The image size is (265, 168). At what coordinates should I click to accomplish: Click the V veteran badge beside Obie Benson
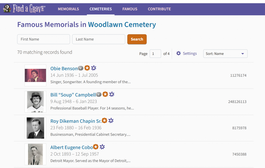(x=80, y=68)
